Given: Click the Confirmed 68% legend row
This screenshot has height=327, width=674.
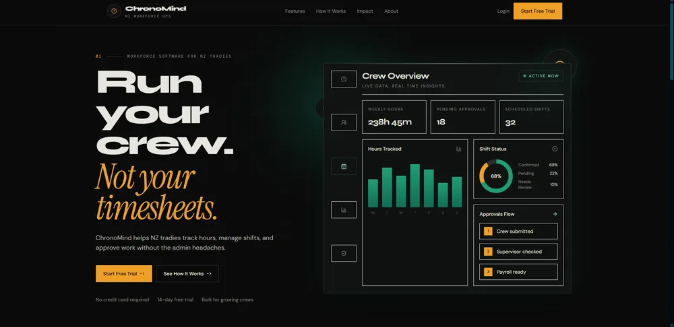Looking at the screenshot, I should tap(538, 165).
